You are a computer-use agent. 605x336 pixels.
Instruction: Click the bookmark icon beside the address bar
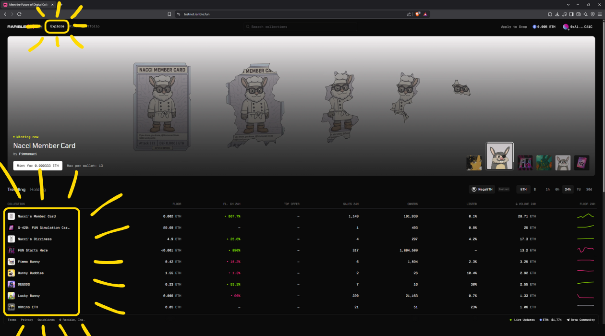coord(169,14)
